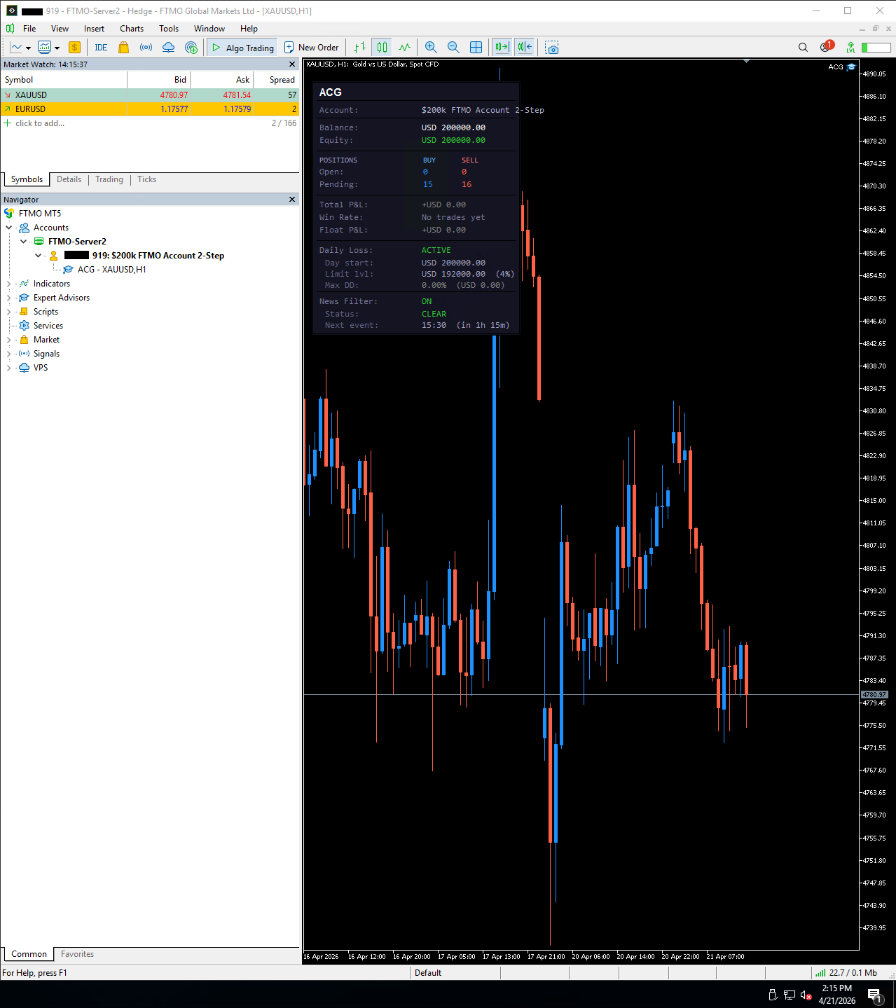Click connection status 22.7 / 0.1 Mb
896x1008 pixels.
coord(846,973)
